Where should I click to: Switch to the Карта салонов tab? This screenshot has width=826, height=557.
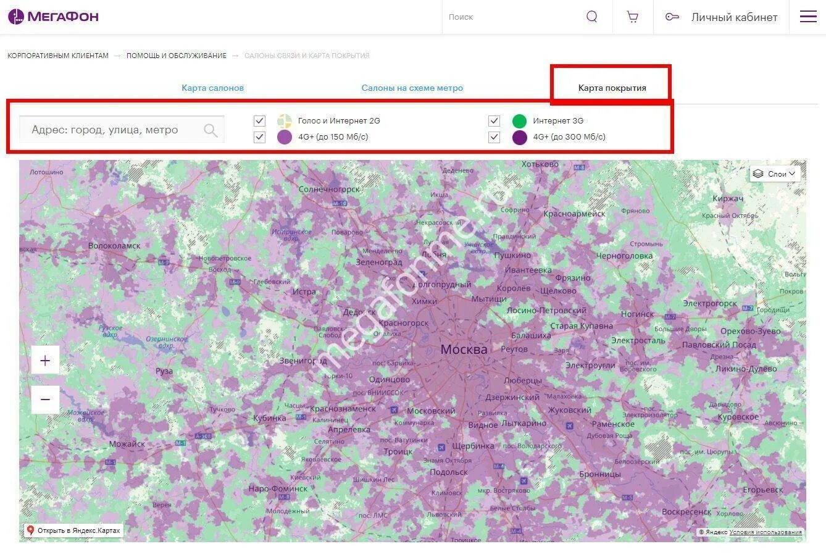[x=212, y=88]
